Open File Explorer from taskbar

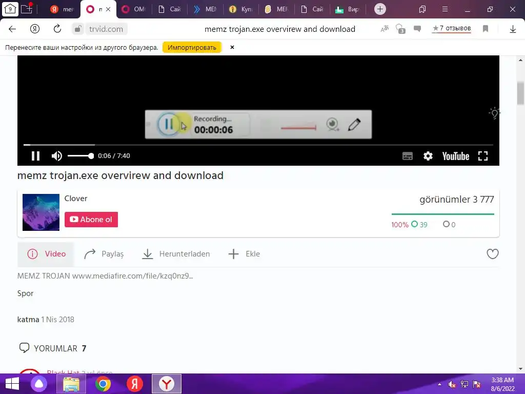pos(71,384)
